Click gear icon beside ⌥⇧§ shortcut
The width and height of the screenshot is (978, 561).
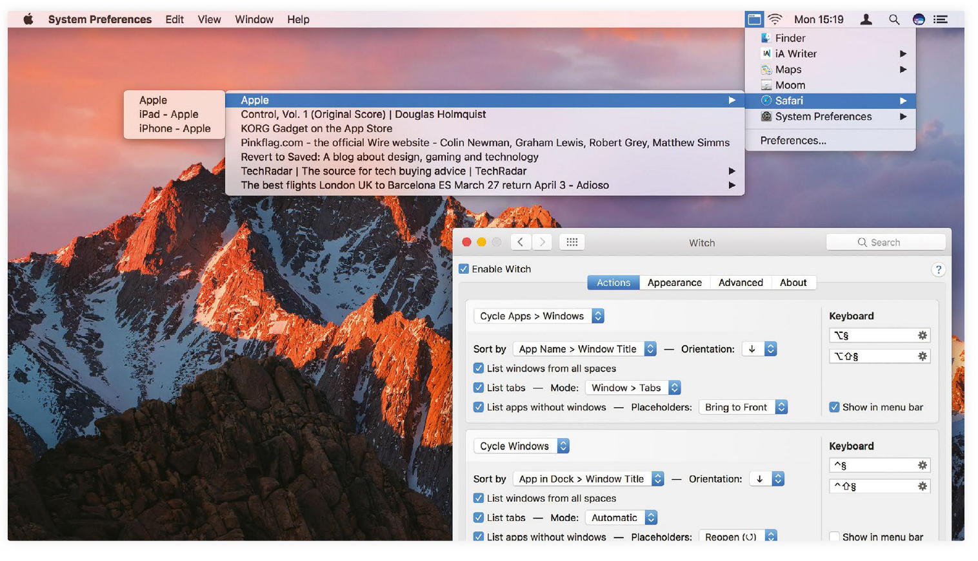[923, 356]
